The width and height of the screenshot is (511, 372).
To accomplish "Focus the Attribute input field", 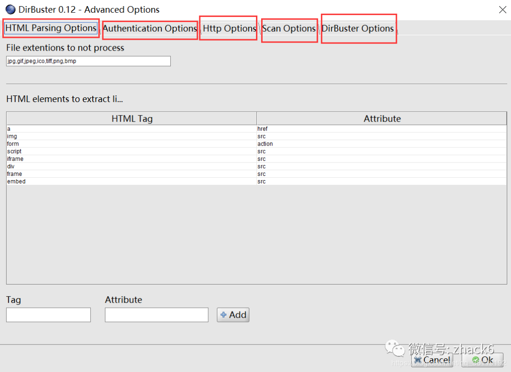I will tap(157, 315).
